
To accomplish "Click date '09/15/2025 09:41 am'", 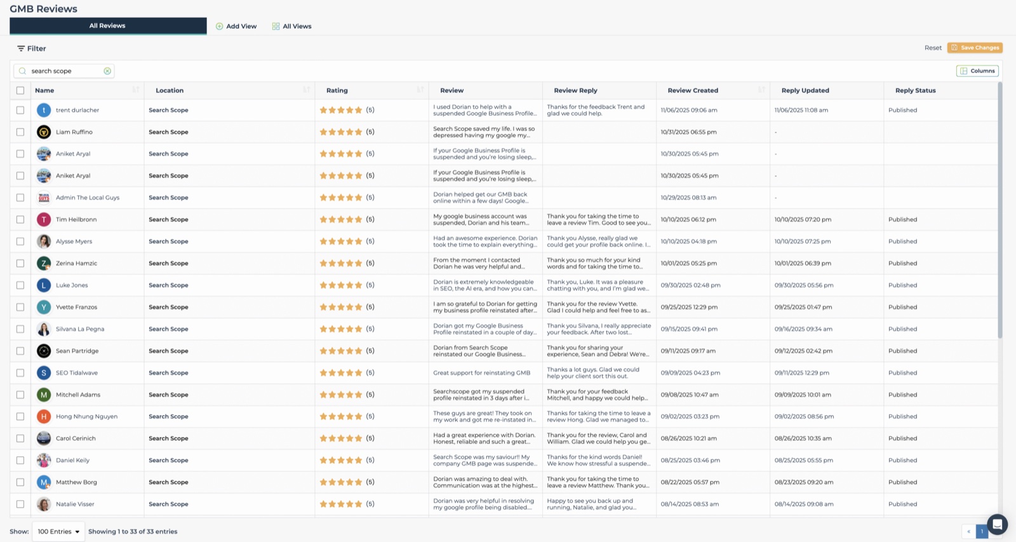I will click(x=689, y=329).
